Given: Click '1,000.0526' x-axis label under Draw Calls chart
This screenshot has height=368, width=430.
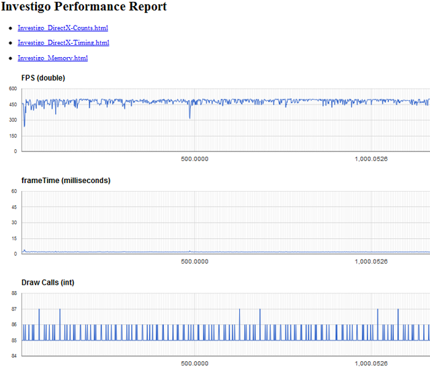Looking at the screenshot, I should tap(372, 363).
